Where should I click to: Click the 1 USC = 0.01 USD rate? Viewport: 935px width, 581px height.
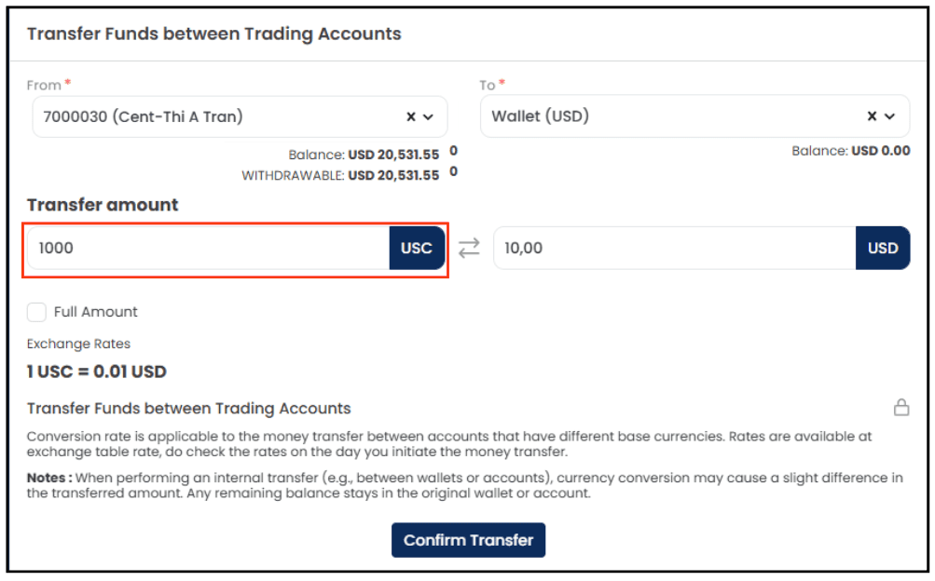(97, 372)
